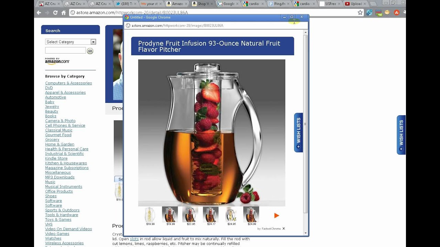Viewport: 440px width, 247px height.
Task: Go to the Home page icon
Action: click(x=64, y=13)
